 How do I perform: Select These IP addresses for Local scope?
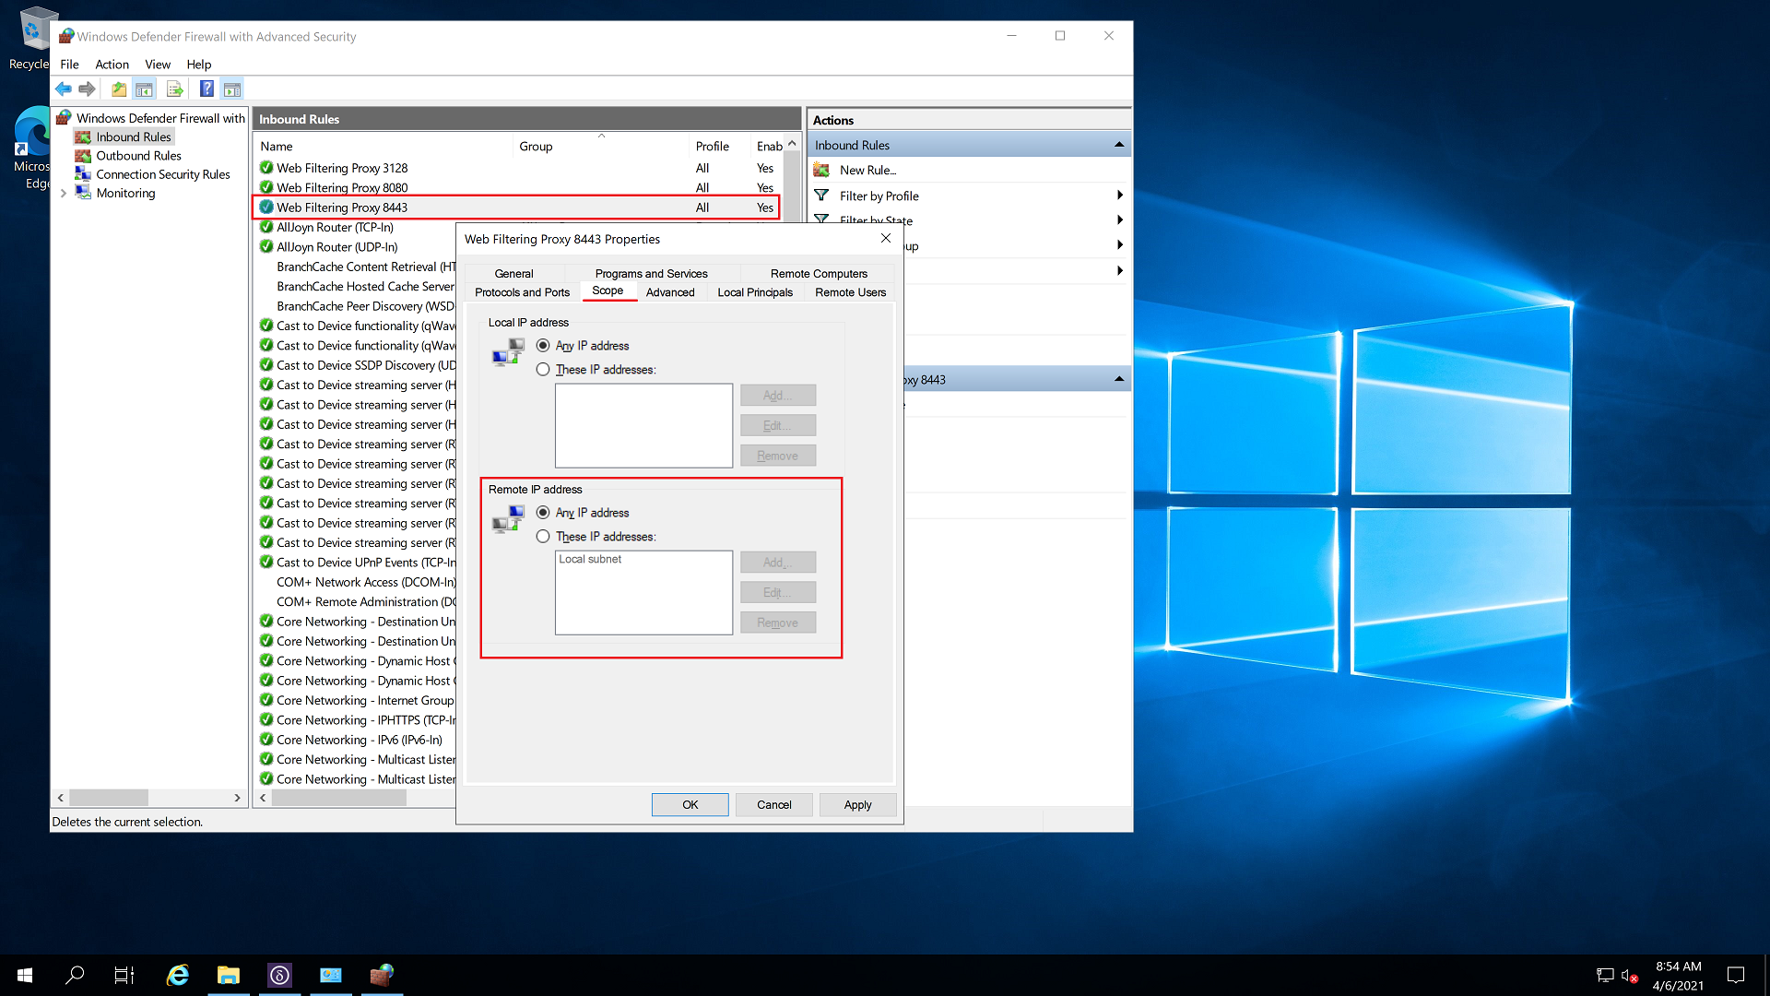[543, 369]
